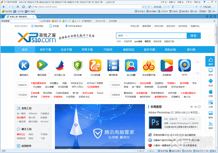Open the VMware link under 系统工具
Viewport: 218px width, 153px height.
coord(33,114)
